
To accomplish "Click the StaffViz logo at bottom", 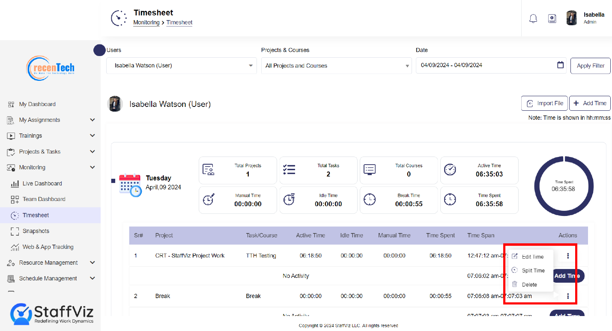I will pyautogui.click(x=52, y=314).
